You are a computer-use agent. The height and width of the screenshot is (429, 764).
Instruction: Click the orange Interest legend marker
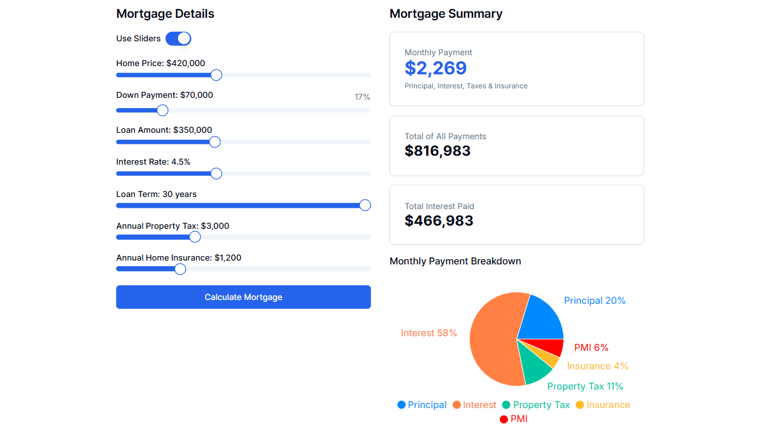tap(456, 404)
